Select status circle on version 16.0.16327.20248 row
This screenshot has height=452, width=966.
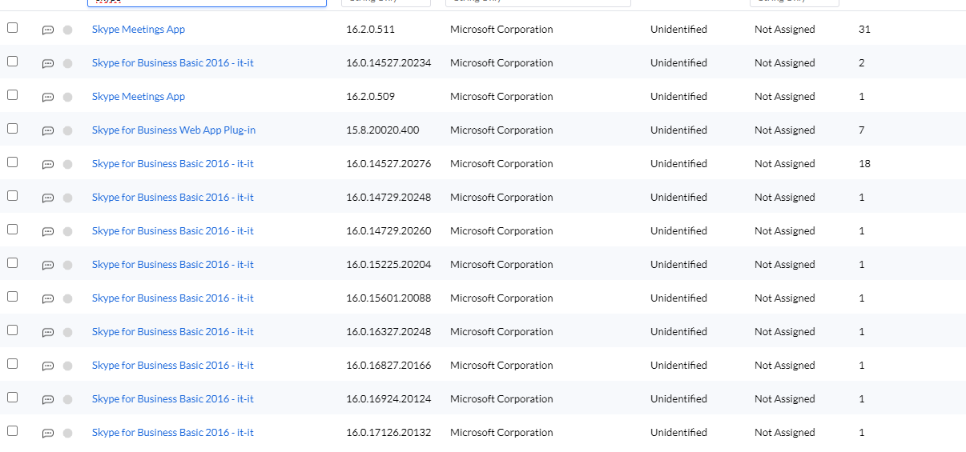coord(67,332)
